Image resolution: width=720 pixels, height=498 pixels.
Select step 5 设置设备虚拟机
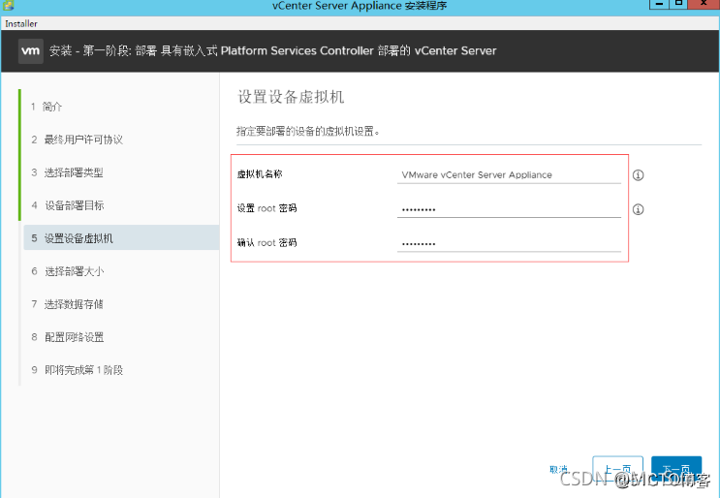click(x=121, y=237)
